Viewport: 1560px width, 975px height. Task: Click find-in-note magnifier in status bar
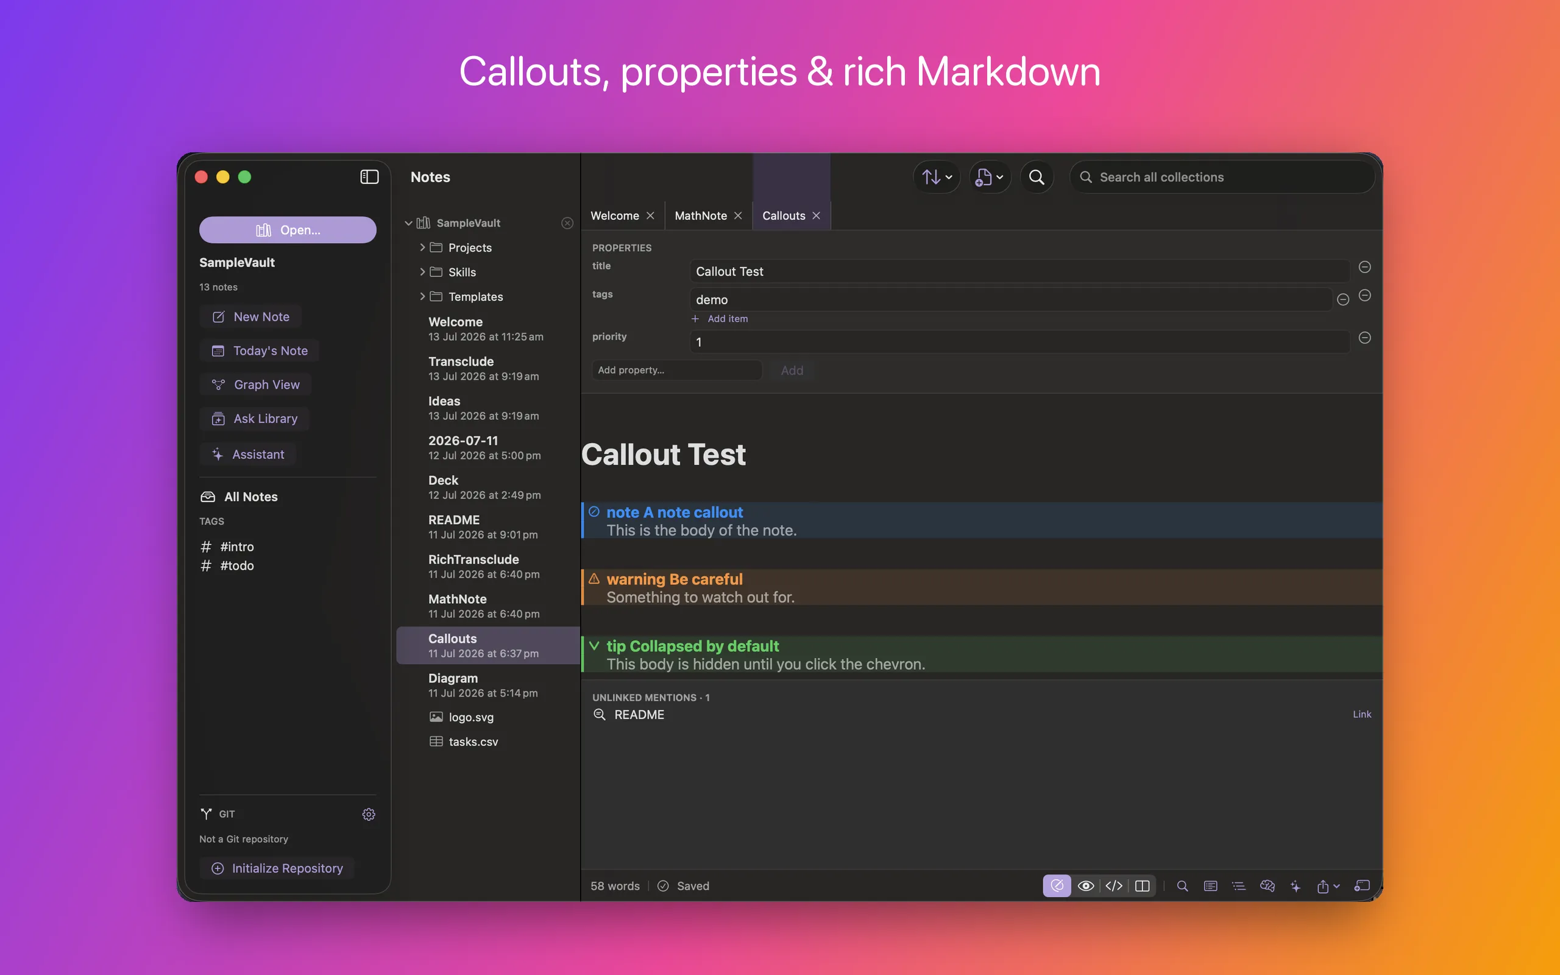(1182, 886)
